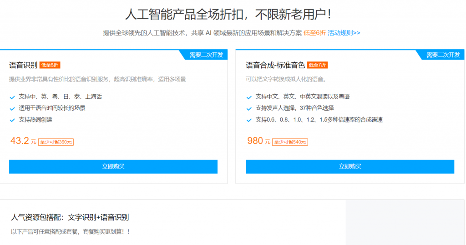This screenshot has height=245, width=466.
Task: Click text 支持发声人选择，37种音色选择
Action: (294, 108)
